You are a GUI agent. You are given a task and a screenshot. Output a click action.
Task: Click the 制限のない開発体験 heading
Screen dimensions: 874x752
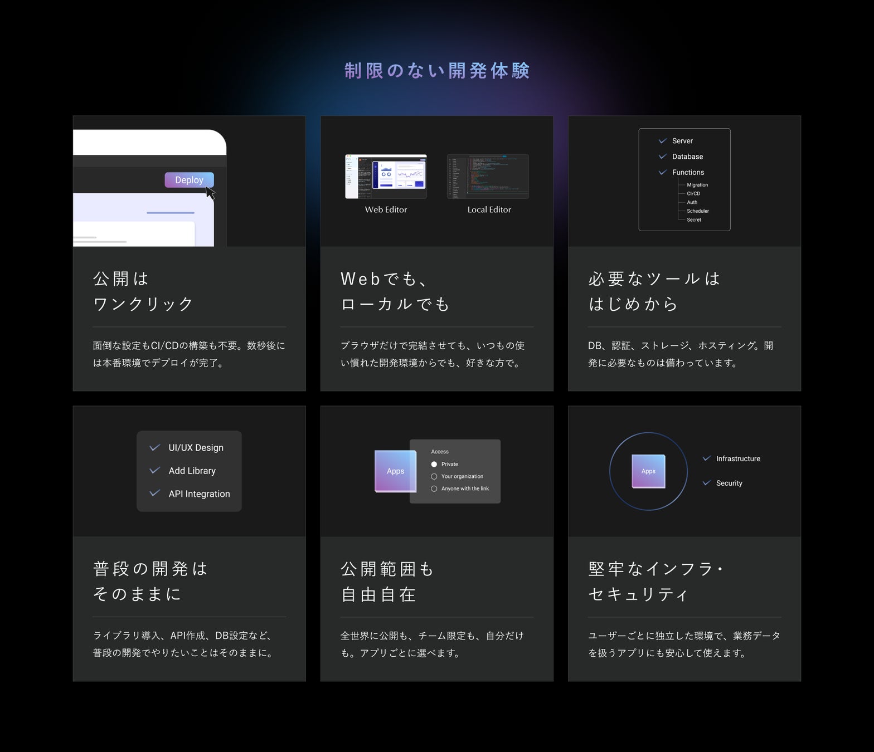(437, 71)
